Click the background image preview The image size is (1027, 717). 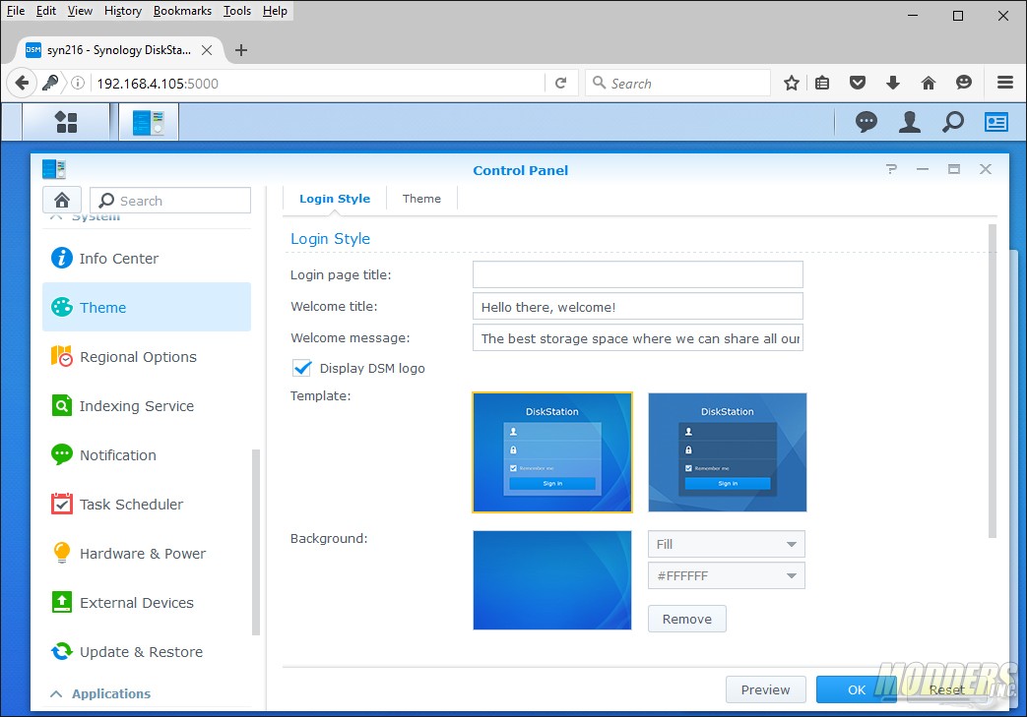(552, 579)
